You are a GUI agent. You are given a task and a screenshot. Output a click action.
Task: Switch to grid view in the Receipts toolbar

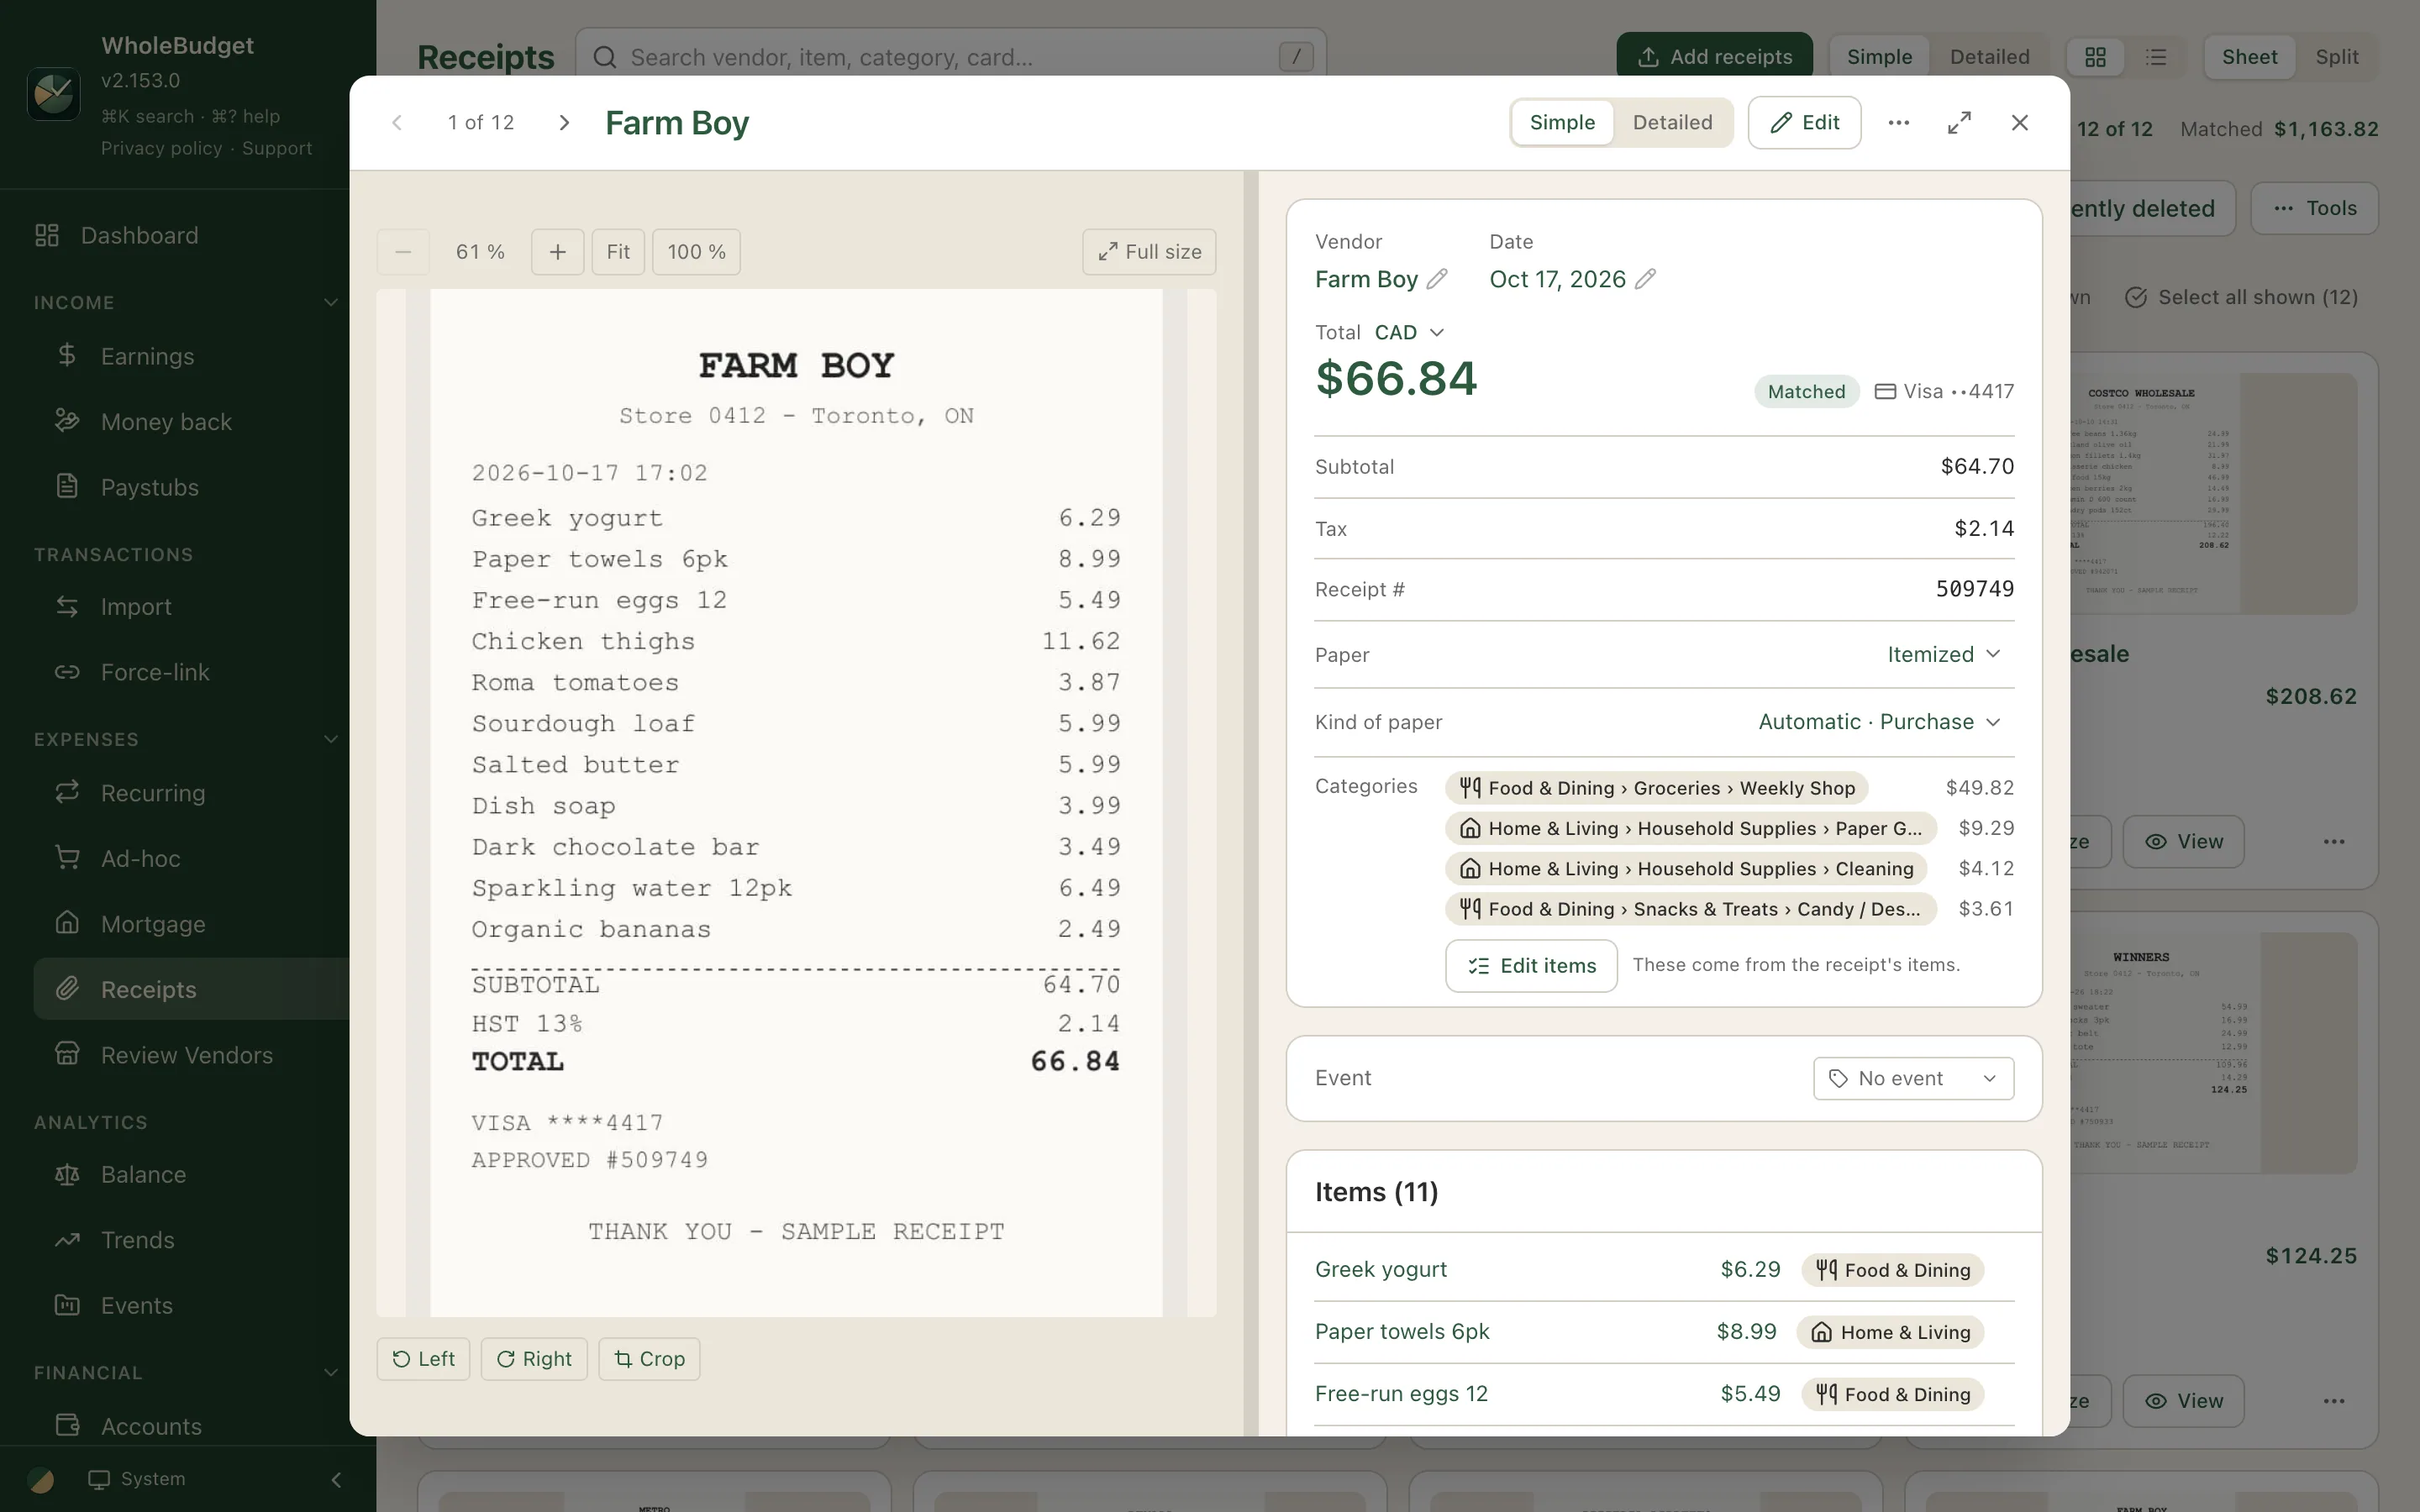click(2095, 57)
